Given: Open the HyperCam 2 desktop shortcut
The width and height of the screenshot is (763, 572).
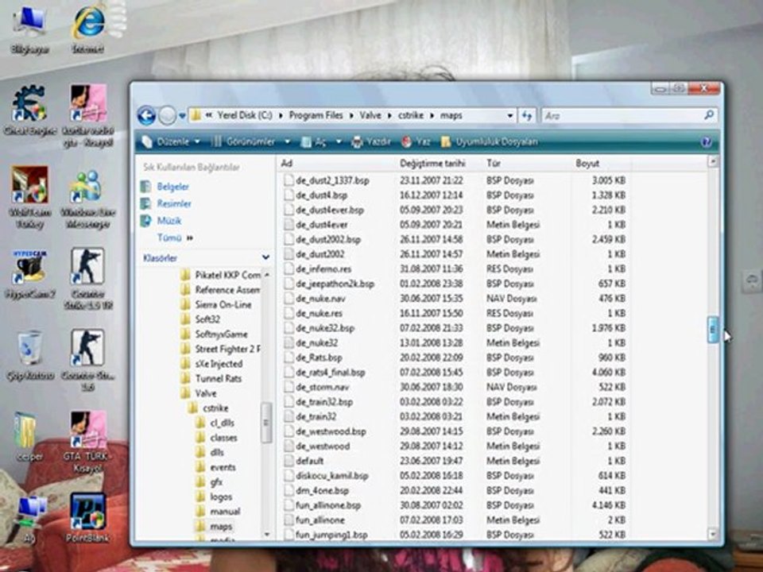Looking at the screenshot, I should click(x=29, y=273).
